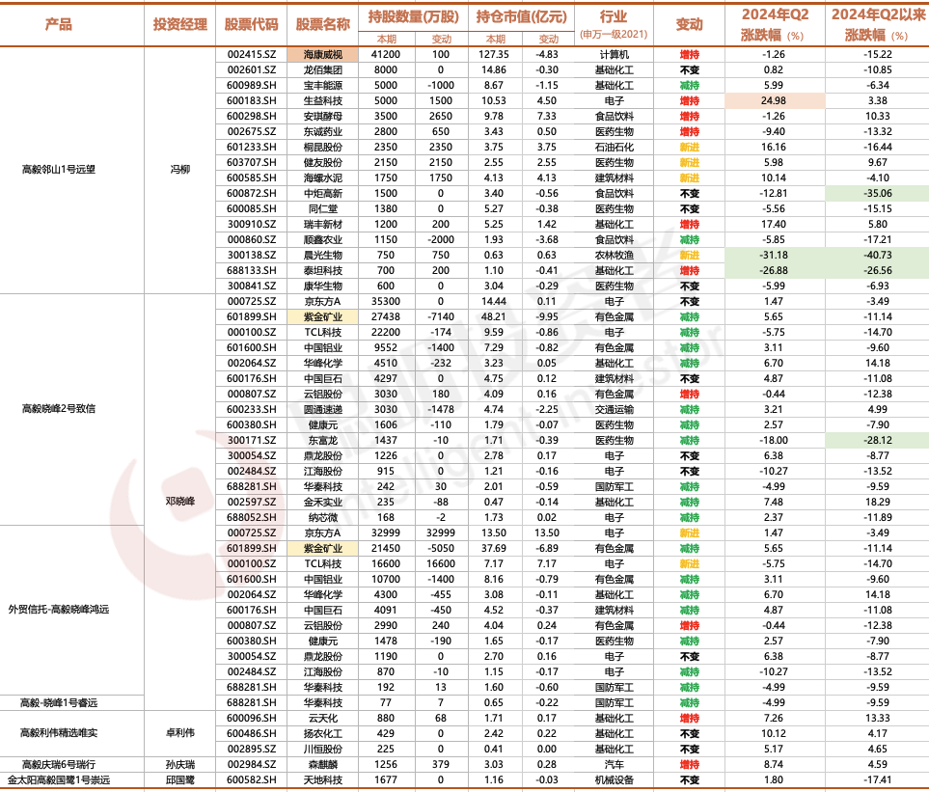Click the 交通运输 industry cell

(614, 409)
